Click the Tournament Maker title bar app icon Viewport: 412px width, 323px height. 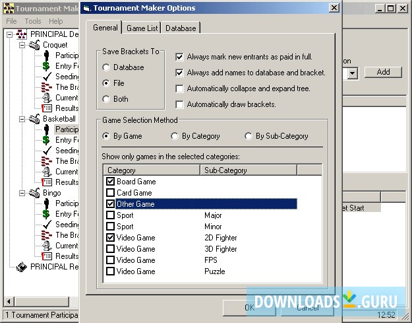coord(9,9)
